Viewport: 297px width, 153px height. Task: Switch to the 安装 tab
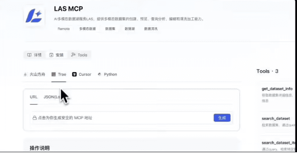[56, 55]
